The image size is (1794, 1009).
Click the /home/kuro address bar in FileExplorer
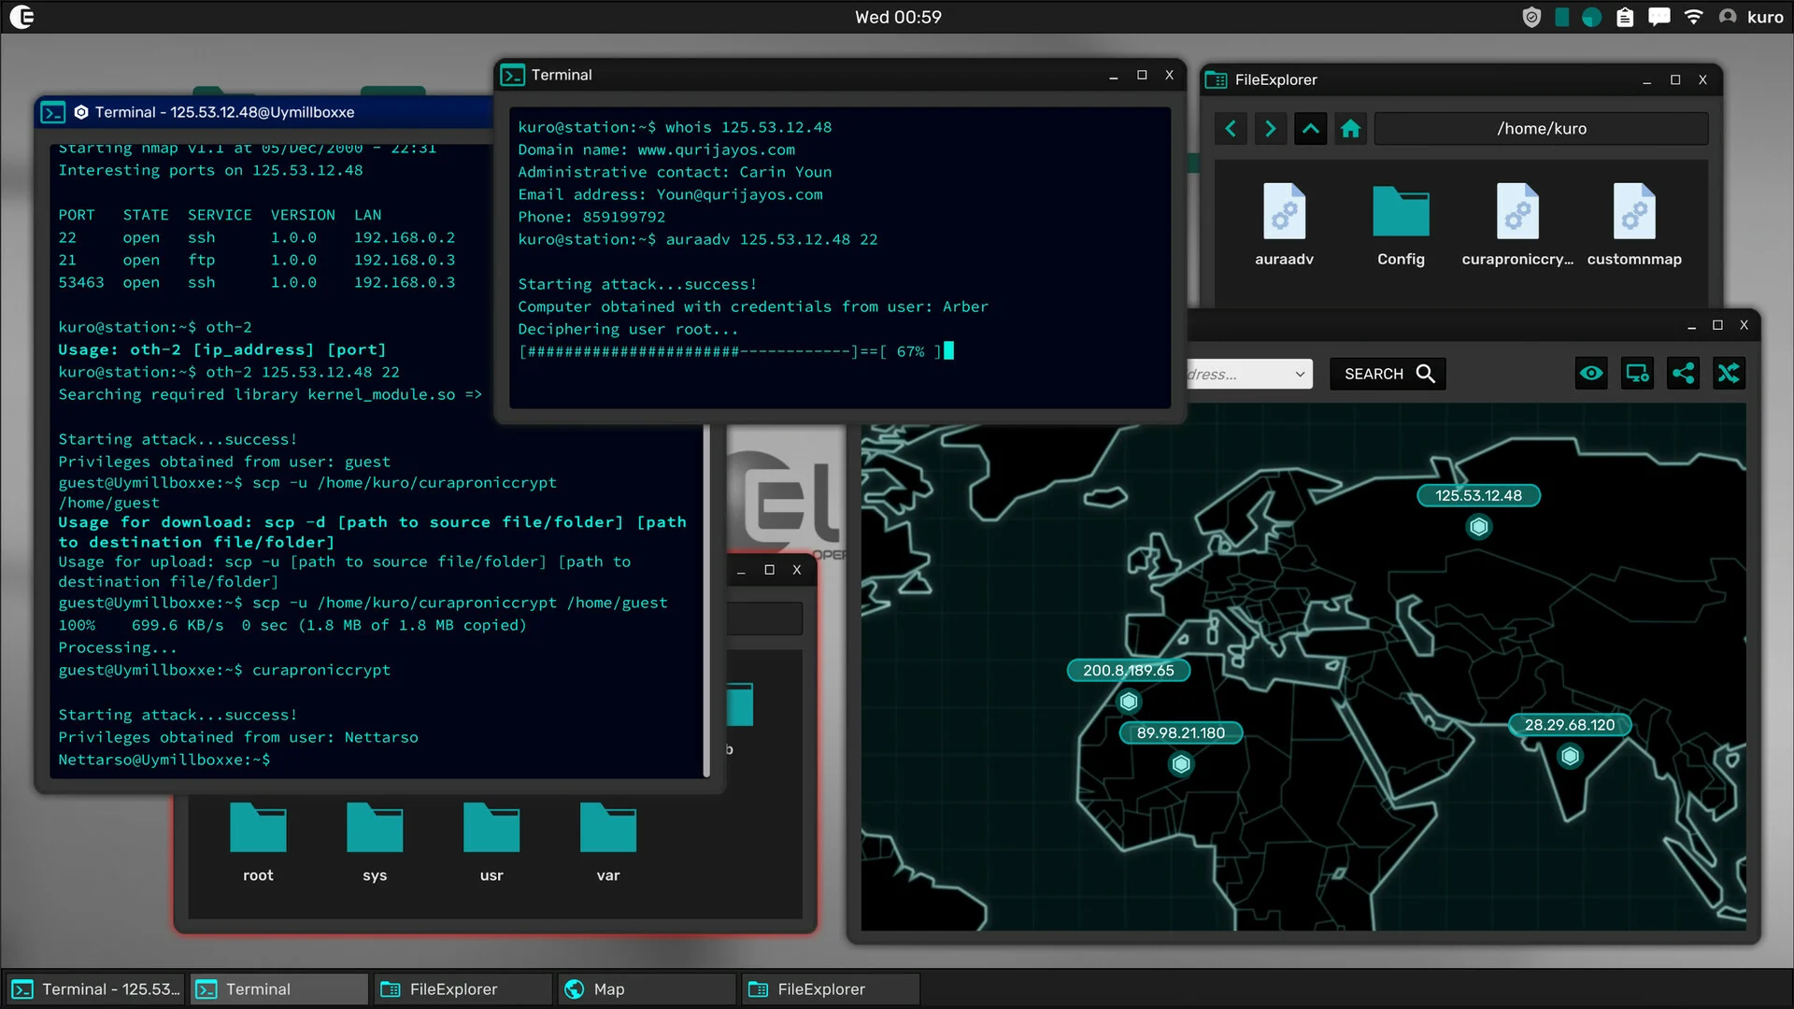pyautogui.click(x=1542, y=128)
